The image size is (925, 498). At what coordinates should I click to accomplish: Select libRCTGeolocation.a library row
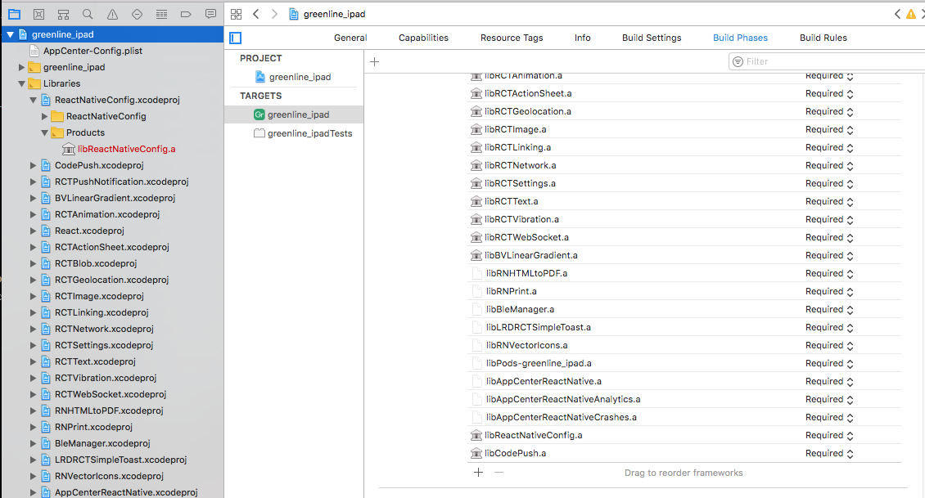(684, 111)
